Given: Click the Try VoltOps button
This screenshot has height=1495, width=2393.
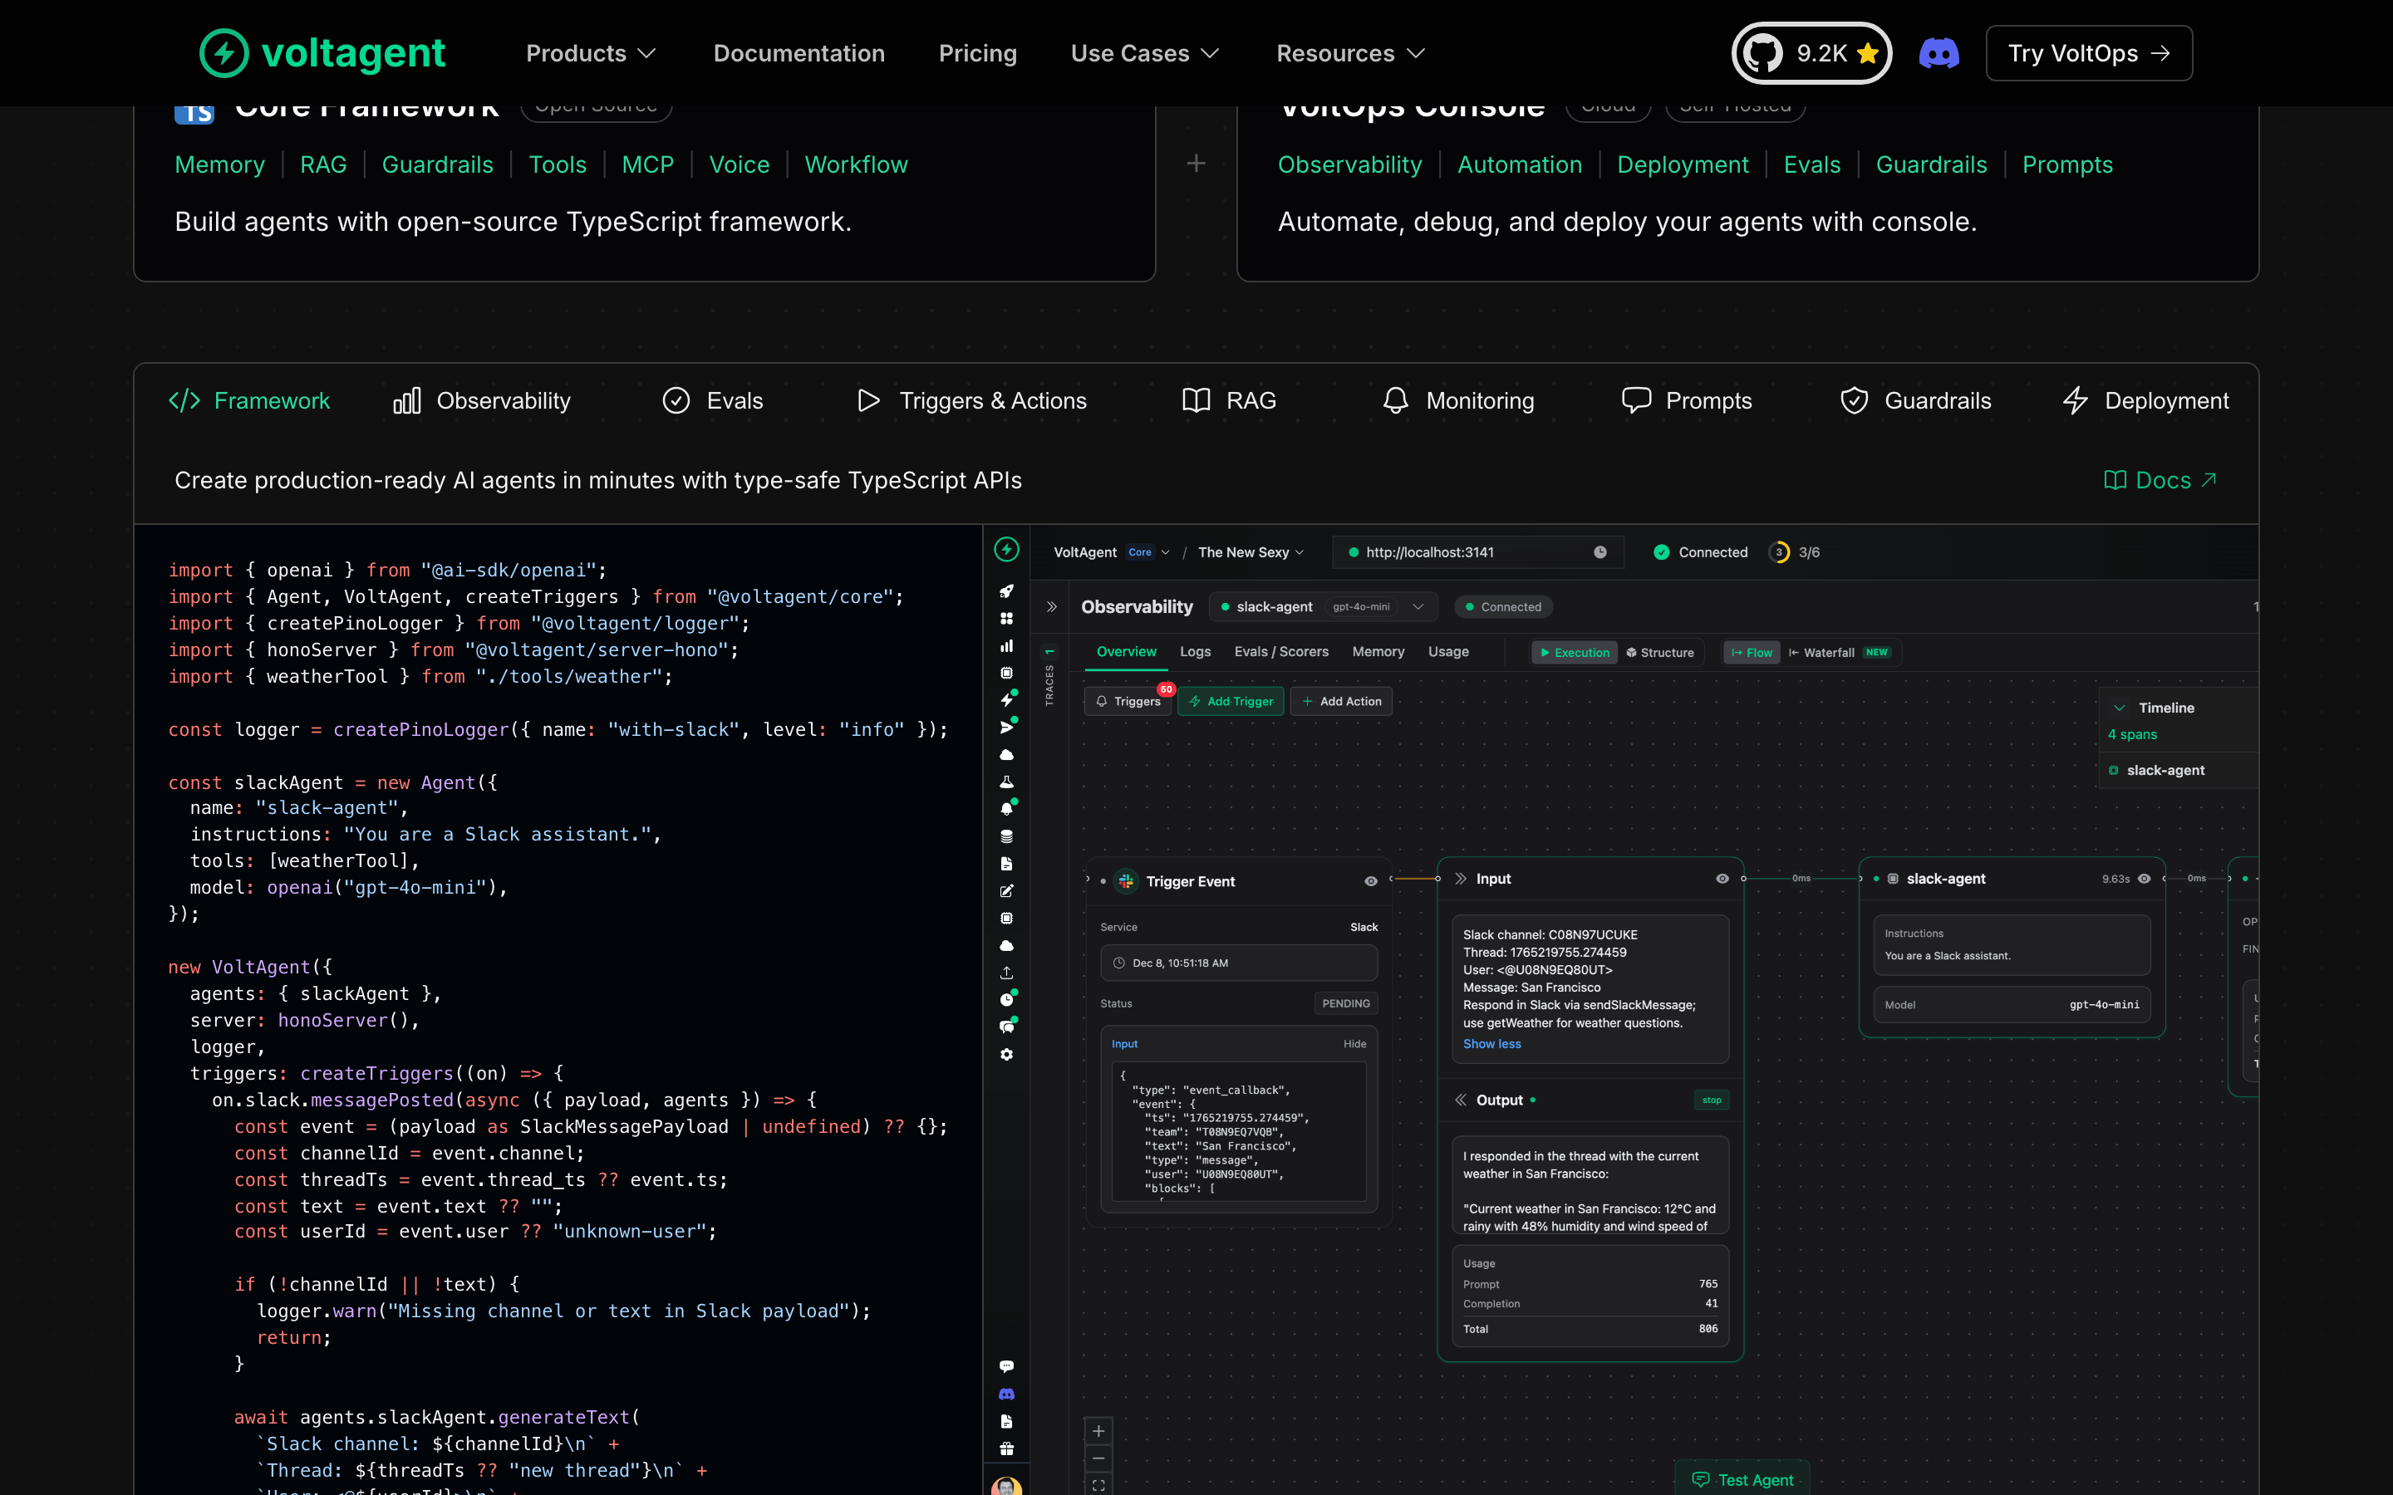Looking at the screenshot, I should 2088,53.
